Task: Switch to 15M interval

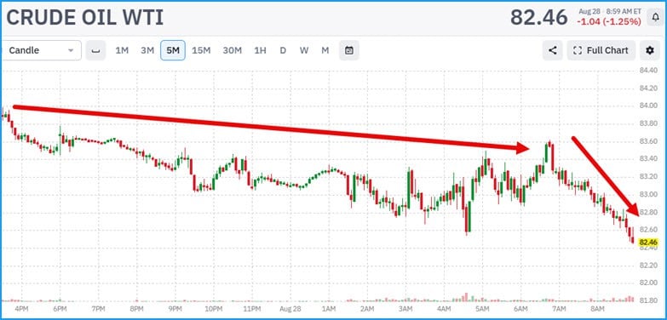Action: (x=201, y=50)
